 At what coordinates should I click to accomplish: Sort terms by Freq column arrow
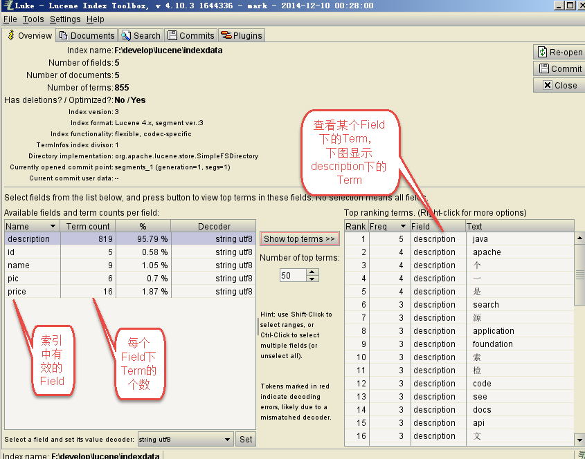tap(403, 226)
